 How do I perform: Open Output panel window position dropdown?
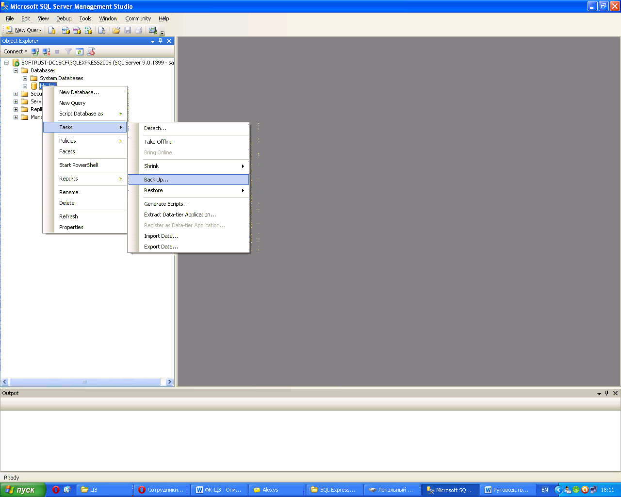(x=599, y=394)
